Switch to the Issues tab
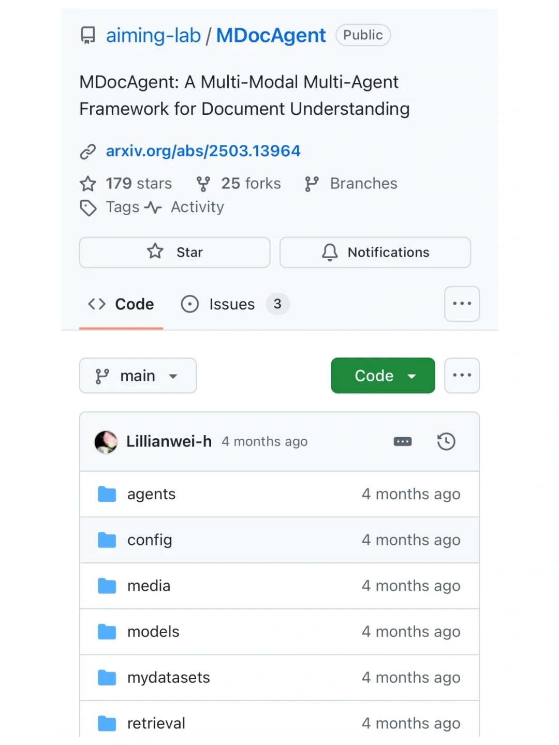 point(232,304)
